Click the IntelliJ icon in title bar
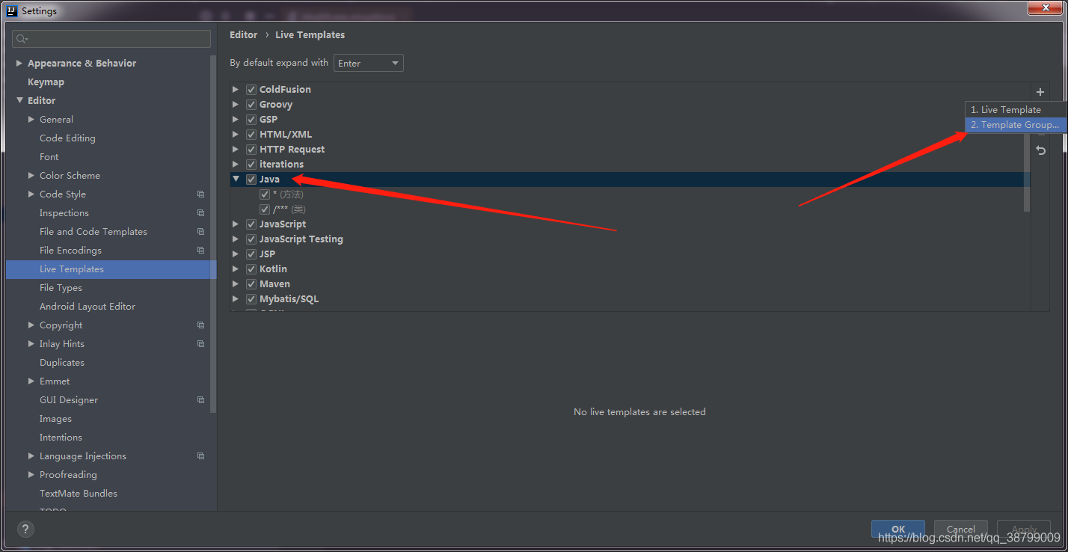 click(x=11, y=10)
